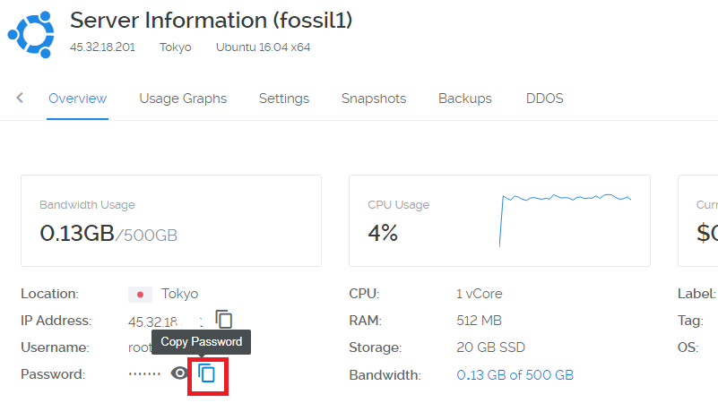Open the DDOS tab

tap(545, 99)
